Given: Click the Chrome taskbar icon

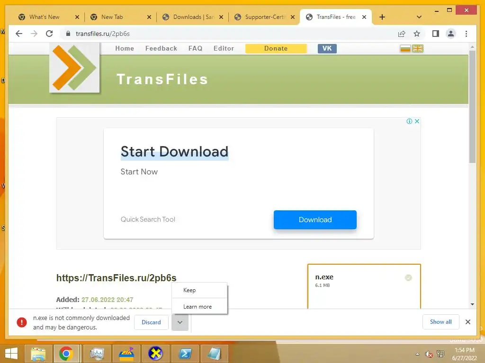Looking at the screenshot, I should click(66, 354).
